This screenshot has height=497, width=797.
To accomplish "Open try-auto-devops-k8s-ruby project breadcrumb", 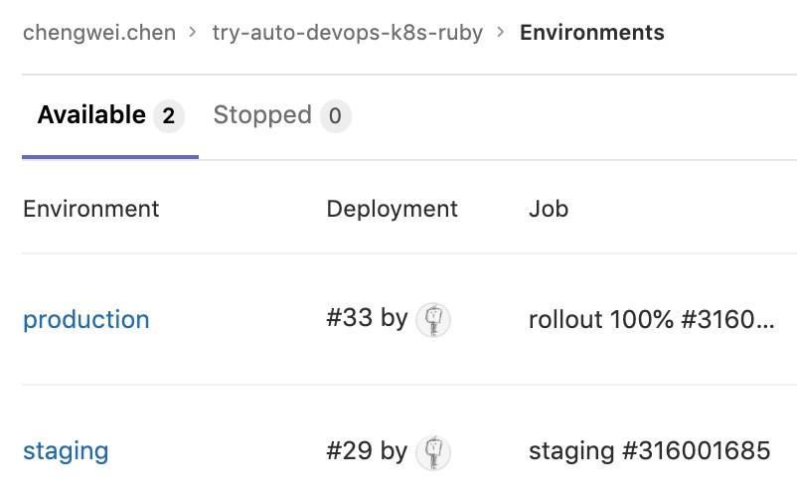I will pyautogui.click(x=348, y=33).
